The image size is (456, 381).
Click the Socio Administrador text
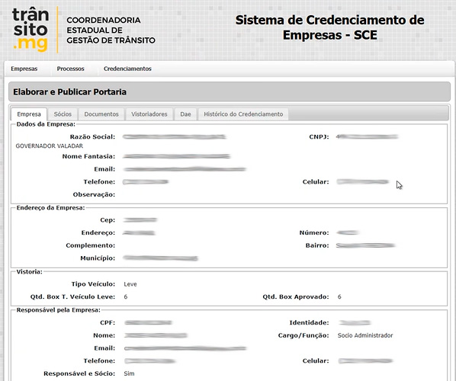(x=365, y=335)
